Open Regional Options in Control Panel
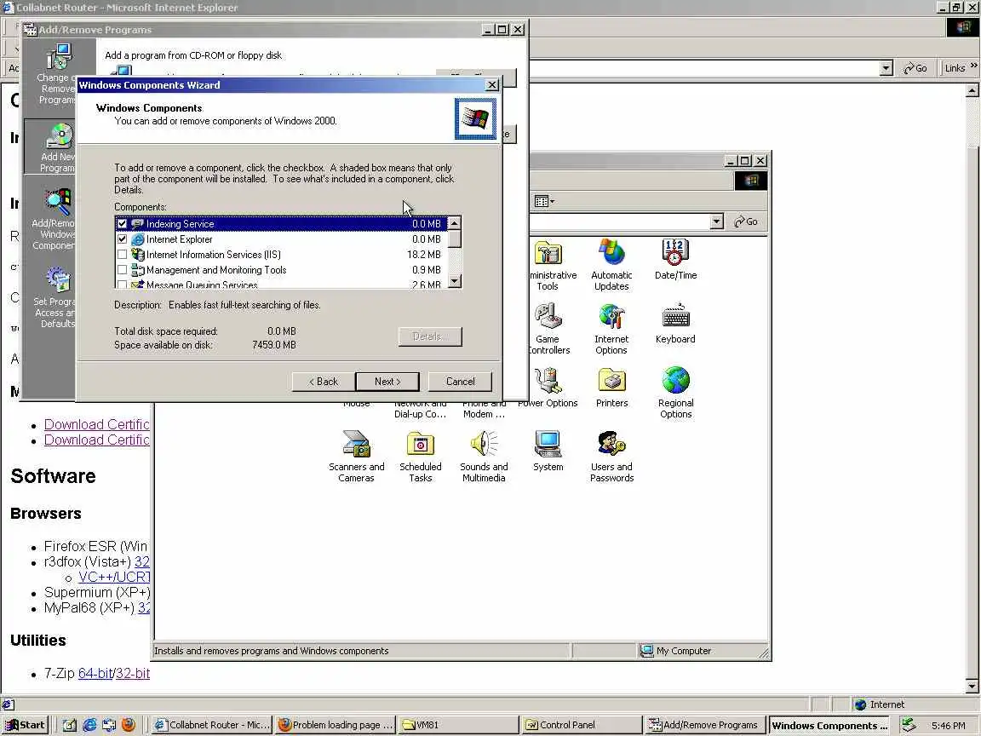This screenshot has width=981, height=736. coord(675,393)
